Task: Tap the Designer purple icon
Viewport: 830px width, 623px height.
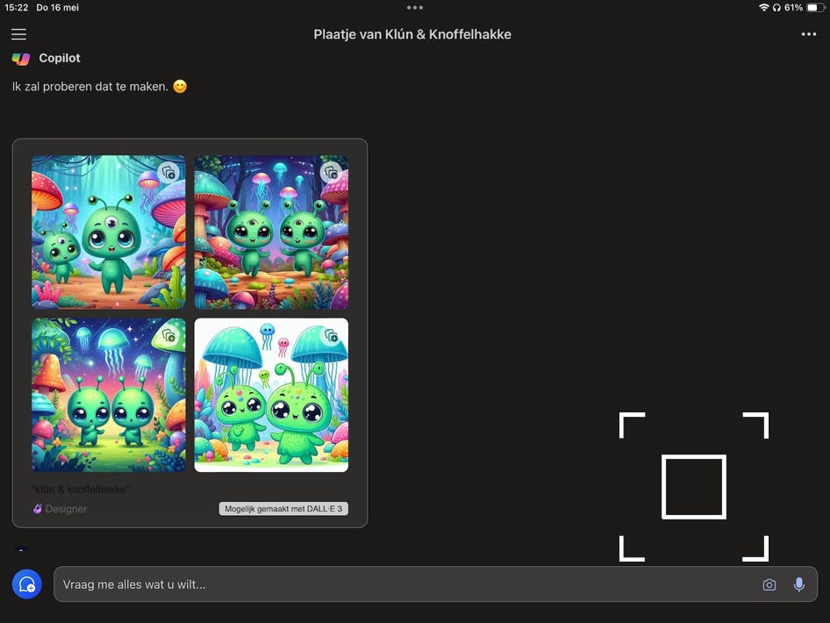Action: point(38,509)
